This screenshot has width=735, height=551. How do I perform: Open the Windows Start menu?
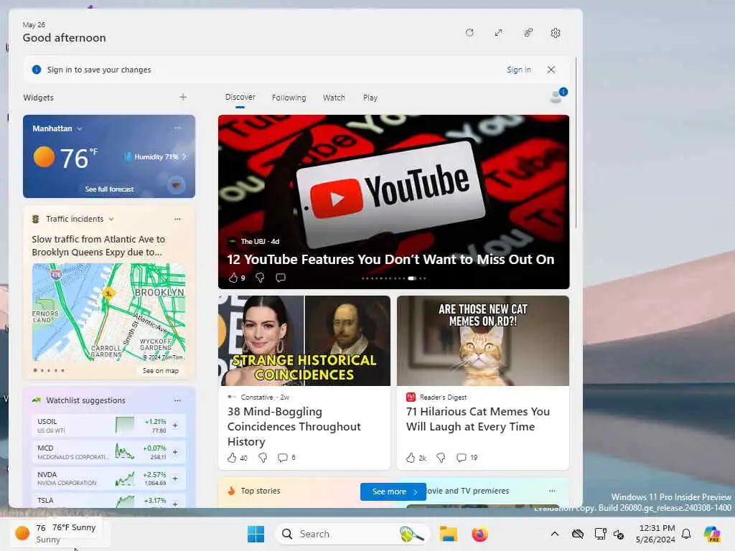tap(256, 534)
